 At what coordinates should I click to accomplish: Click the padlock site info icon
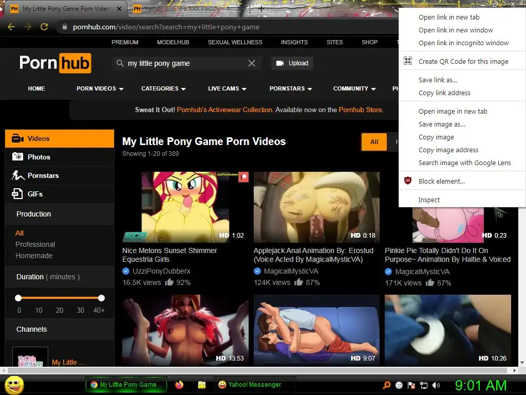(65, 27)
